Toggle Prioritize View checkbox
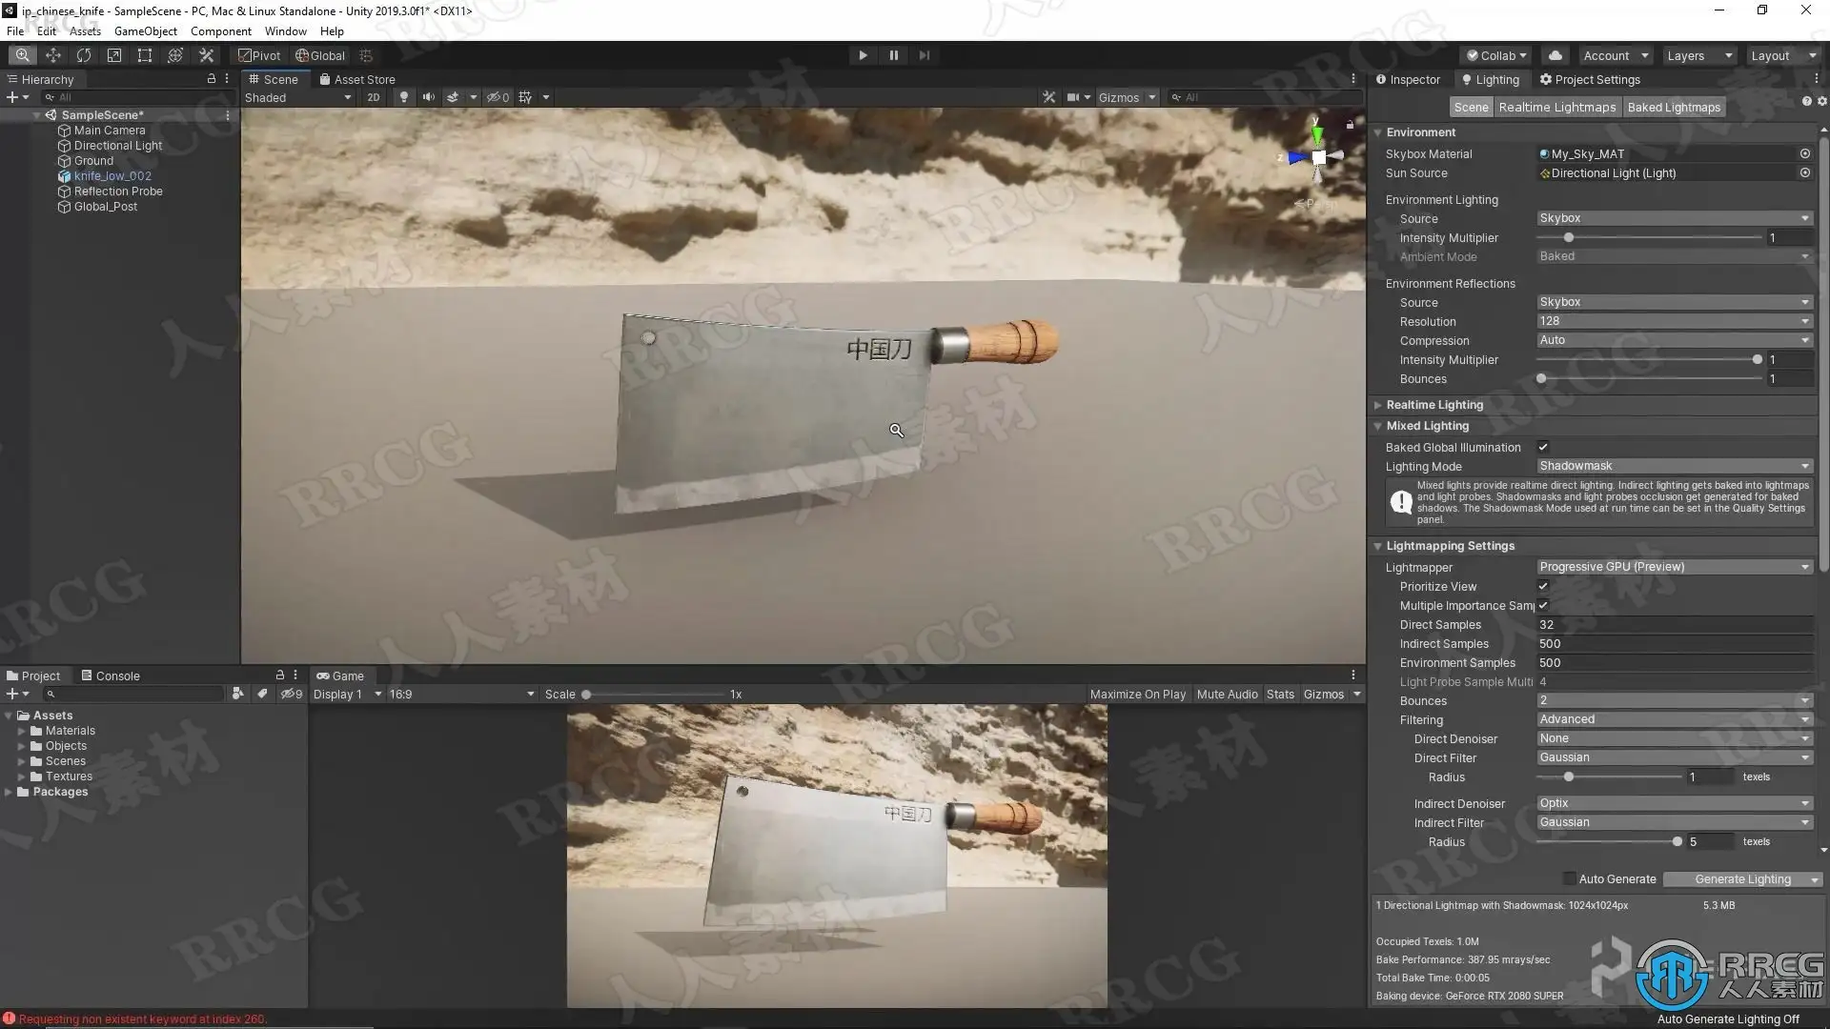The height and width of the screenshot is (1029, 1830). click(1543, 586)
